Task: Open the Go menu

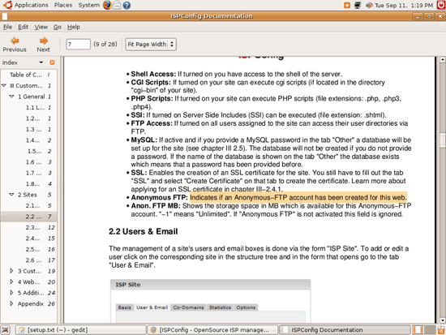Action: tap(58, 27)
